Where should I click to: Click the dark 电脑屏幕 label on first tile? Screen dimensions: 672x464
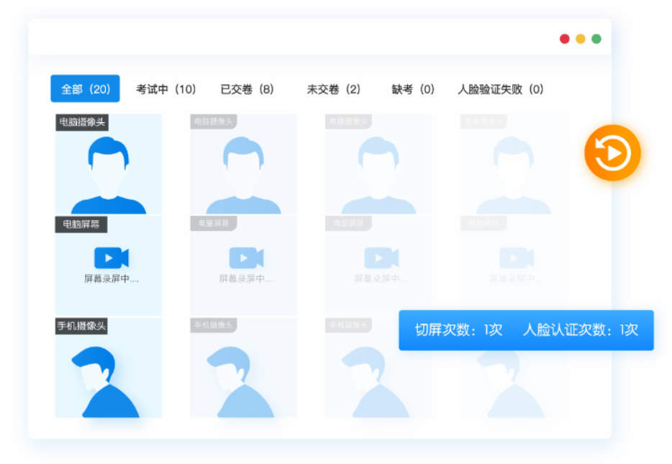click(81, 224)
